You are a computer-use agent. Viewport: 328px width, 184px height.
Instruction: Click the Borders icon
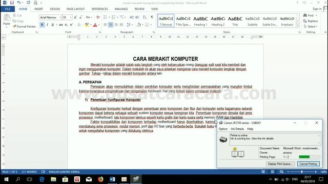click(147, 25)
